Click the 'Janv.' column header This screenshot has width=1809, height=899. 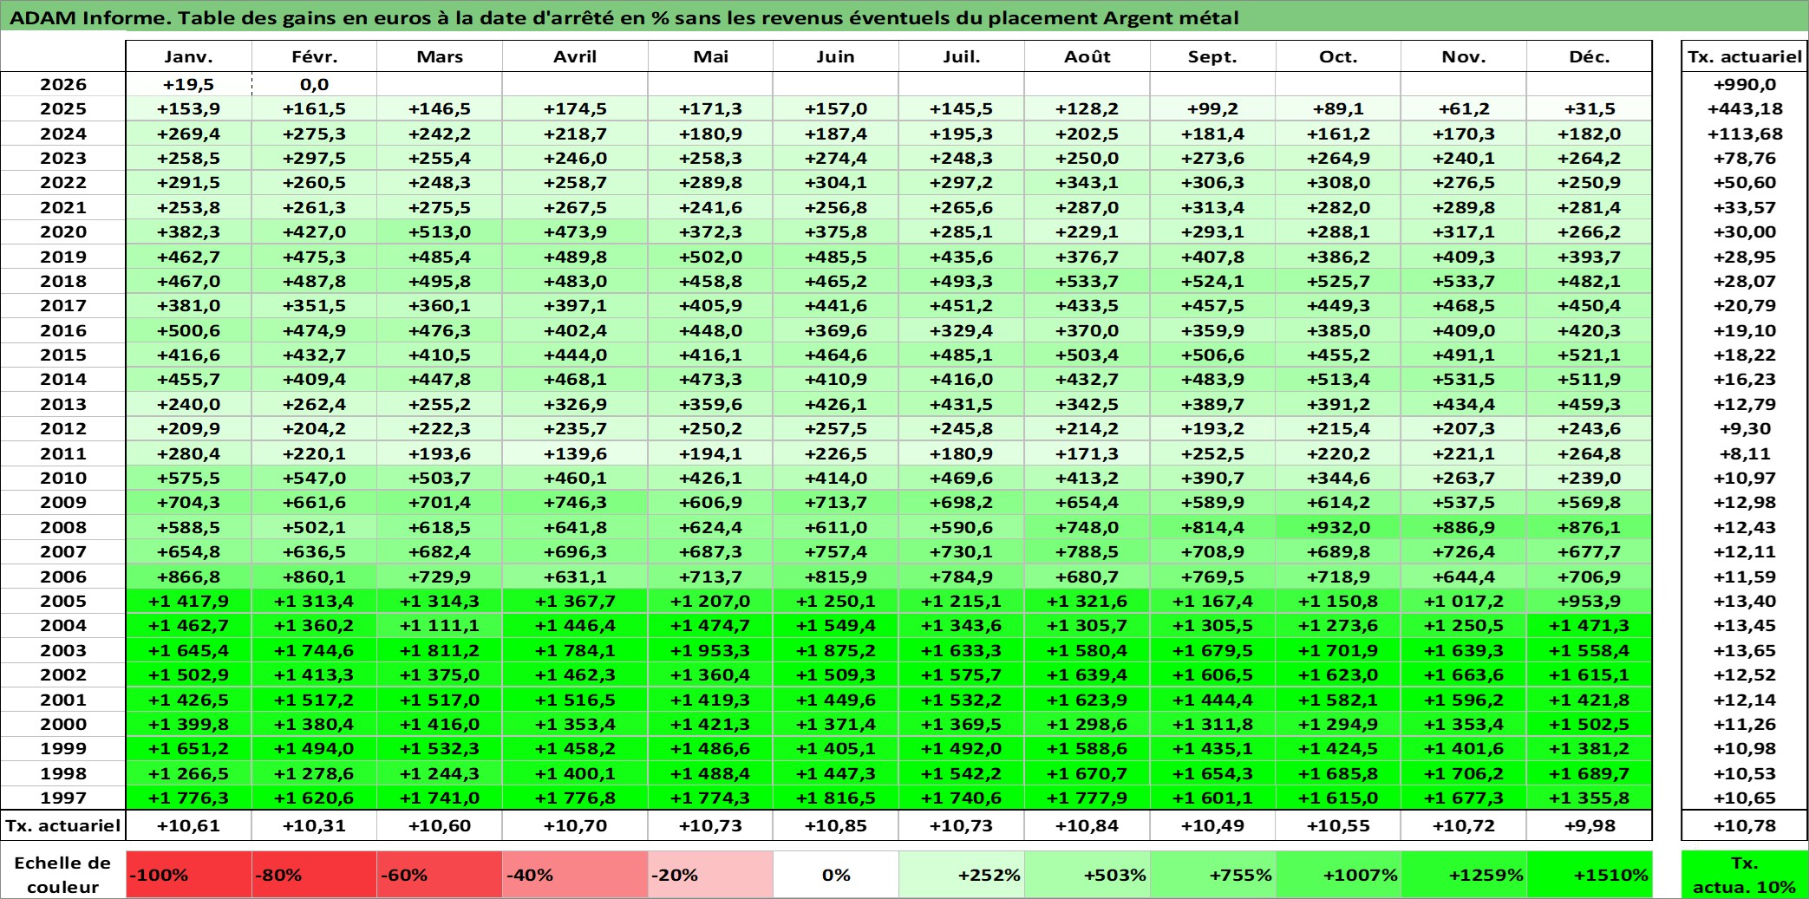click(x=189, y=56)
